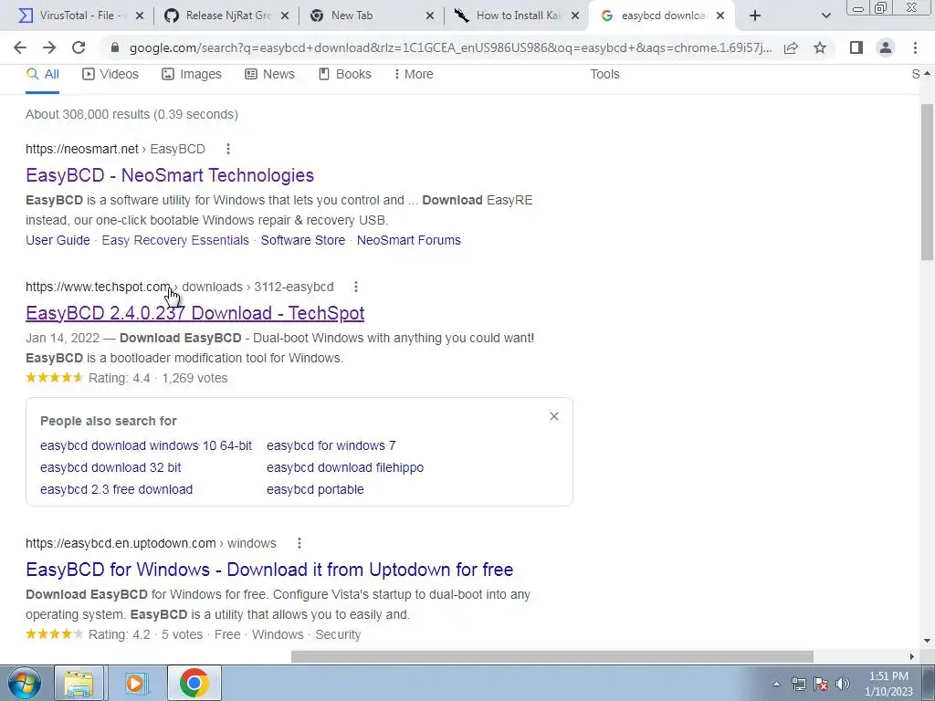The image size is (935, 701).
Task: Search easybcd for windows 7
Action: tap(331, 445)
